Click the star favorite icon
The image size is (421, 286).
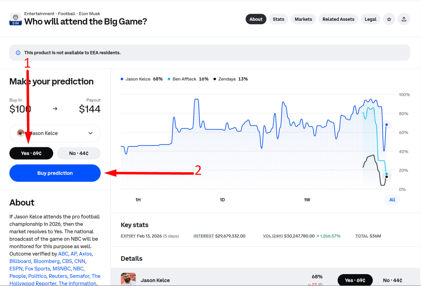pos(389,19)
